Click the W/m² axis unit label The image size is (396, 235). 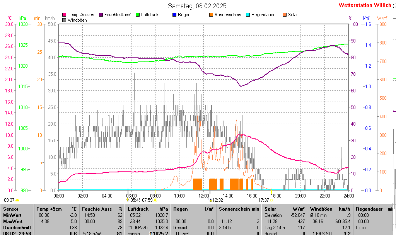click(382, 18)
